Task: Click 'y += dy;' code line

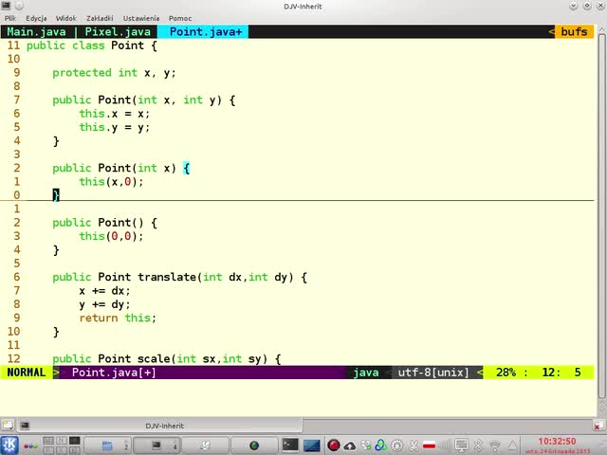Action: (x=104, y=304)
